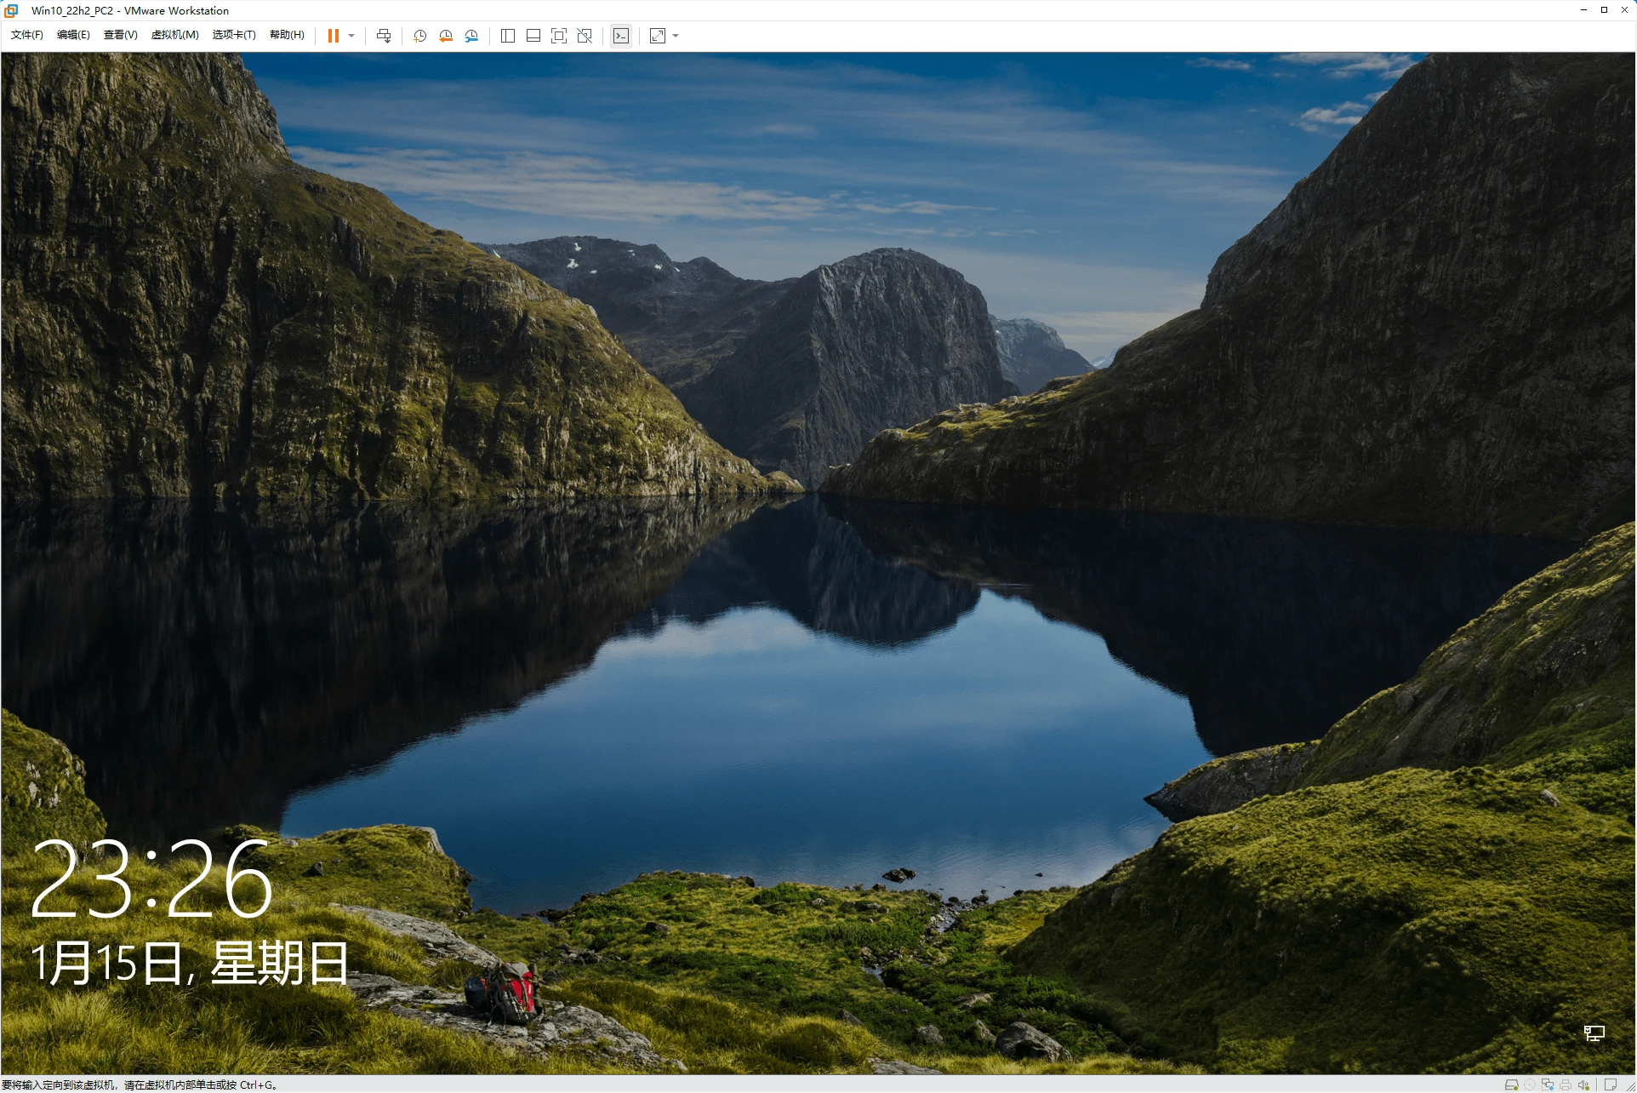Click the network adapter status icon
The width and height of the screenshot is (1637, 1093).
[1547, 1084]
